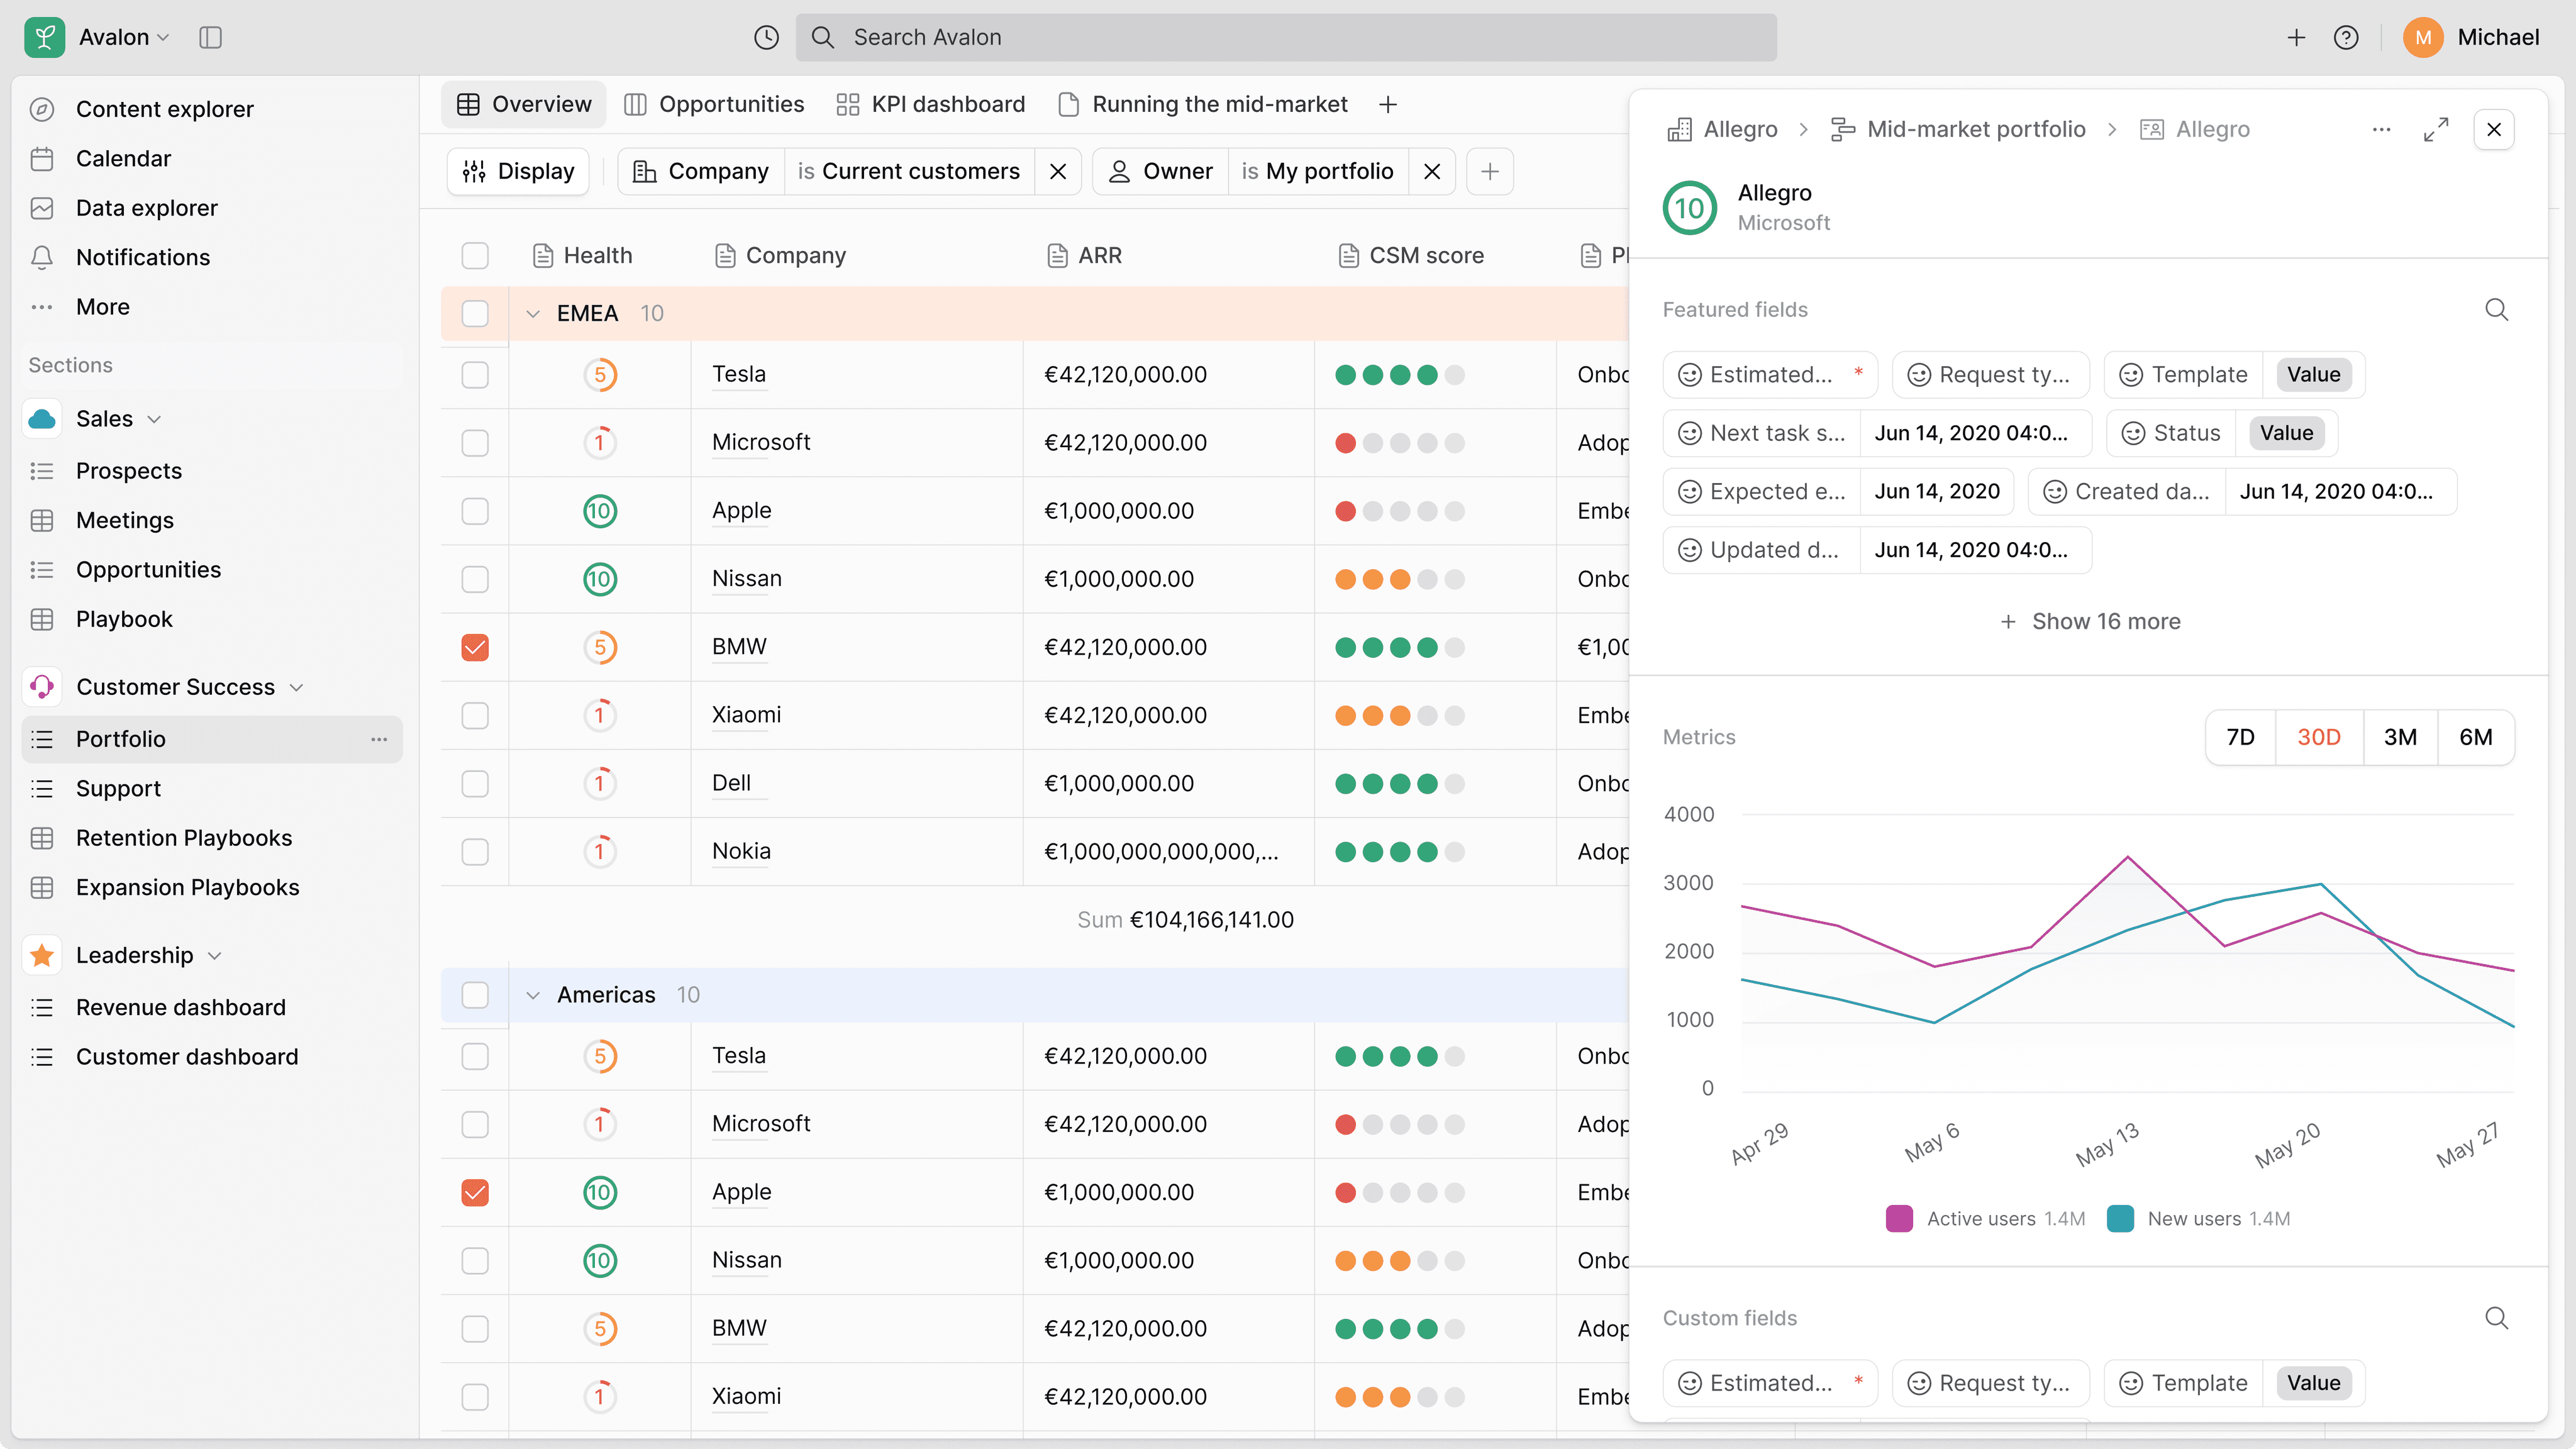Image resolution: width=2576 pixels, height=1449 pixels.
Task: Collapse the EMEA group
Action: [x=533, y=313]
